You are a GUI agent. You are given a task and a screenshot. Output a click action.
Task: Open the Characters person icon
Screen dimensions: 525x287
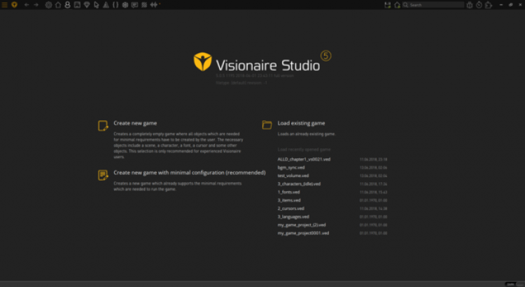68,5
